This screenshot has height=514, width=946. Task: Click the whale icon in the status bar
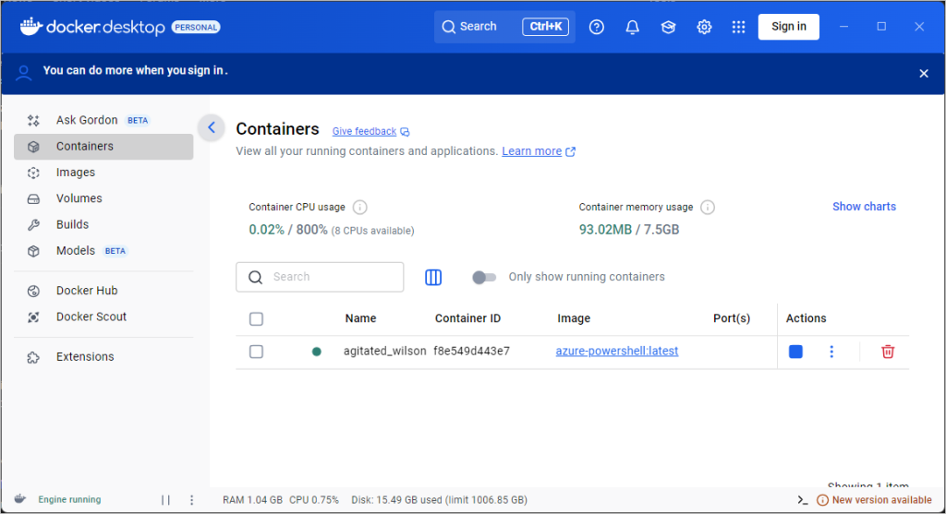pos(20,499)
